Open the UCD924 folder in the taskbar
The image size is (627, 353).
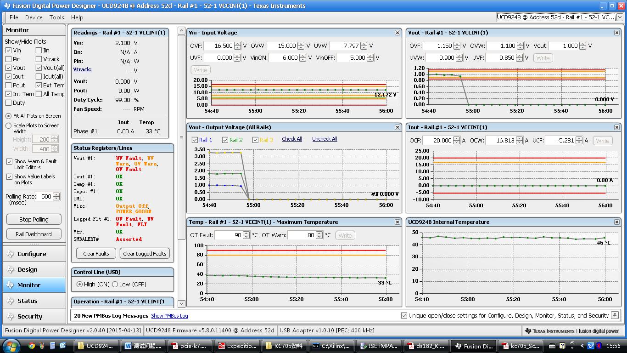pos(96,346)
